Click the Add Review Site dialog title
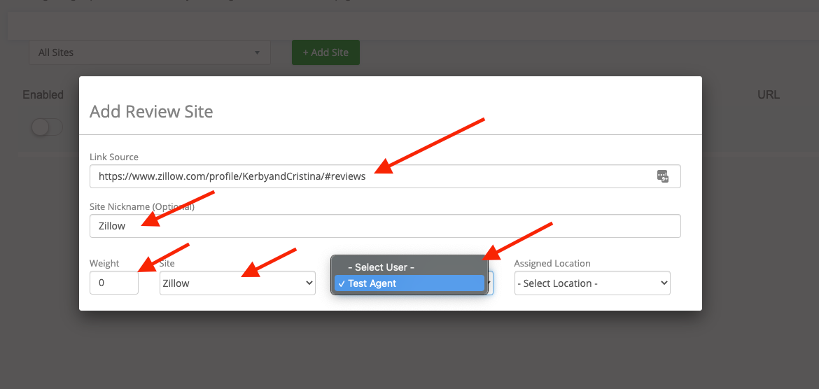819x389 pixels. point(151,111)
